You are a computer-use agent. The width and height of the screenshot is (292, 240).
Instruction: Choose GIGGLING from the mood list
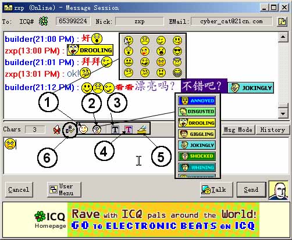point(197,134)
